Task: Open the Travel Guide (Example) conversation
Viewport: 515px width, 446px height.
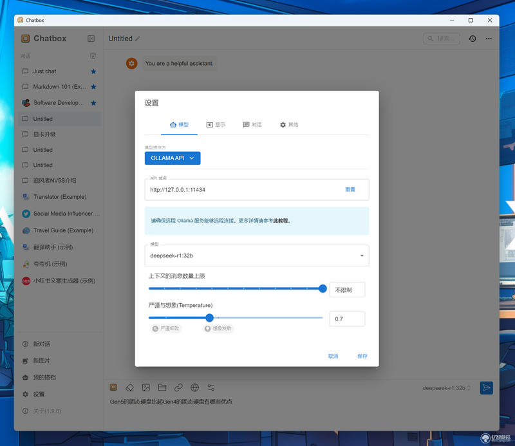Action: tap(59, 230)
